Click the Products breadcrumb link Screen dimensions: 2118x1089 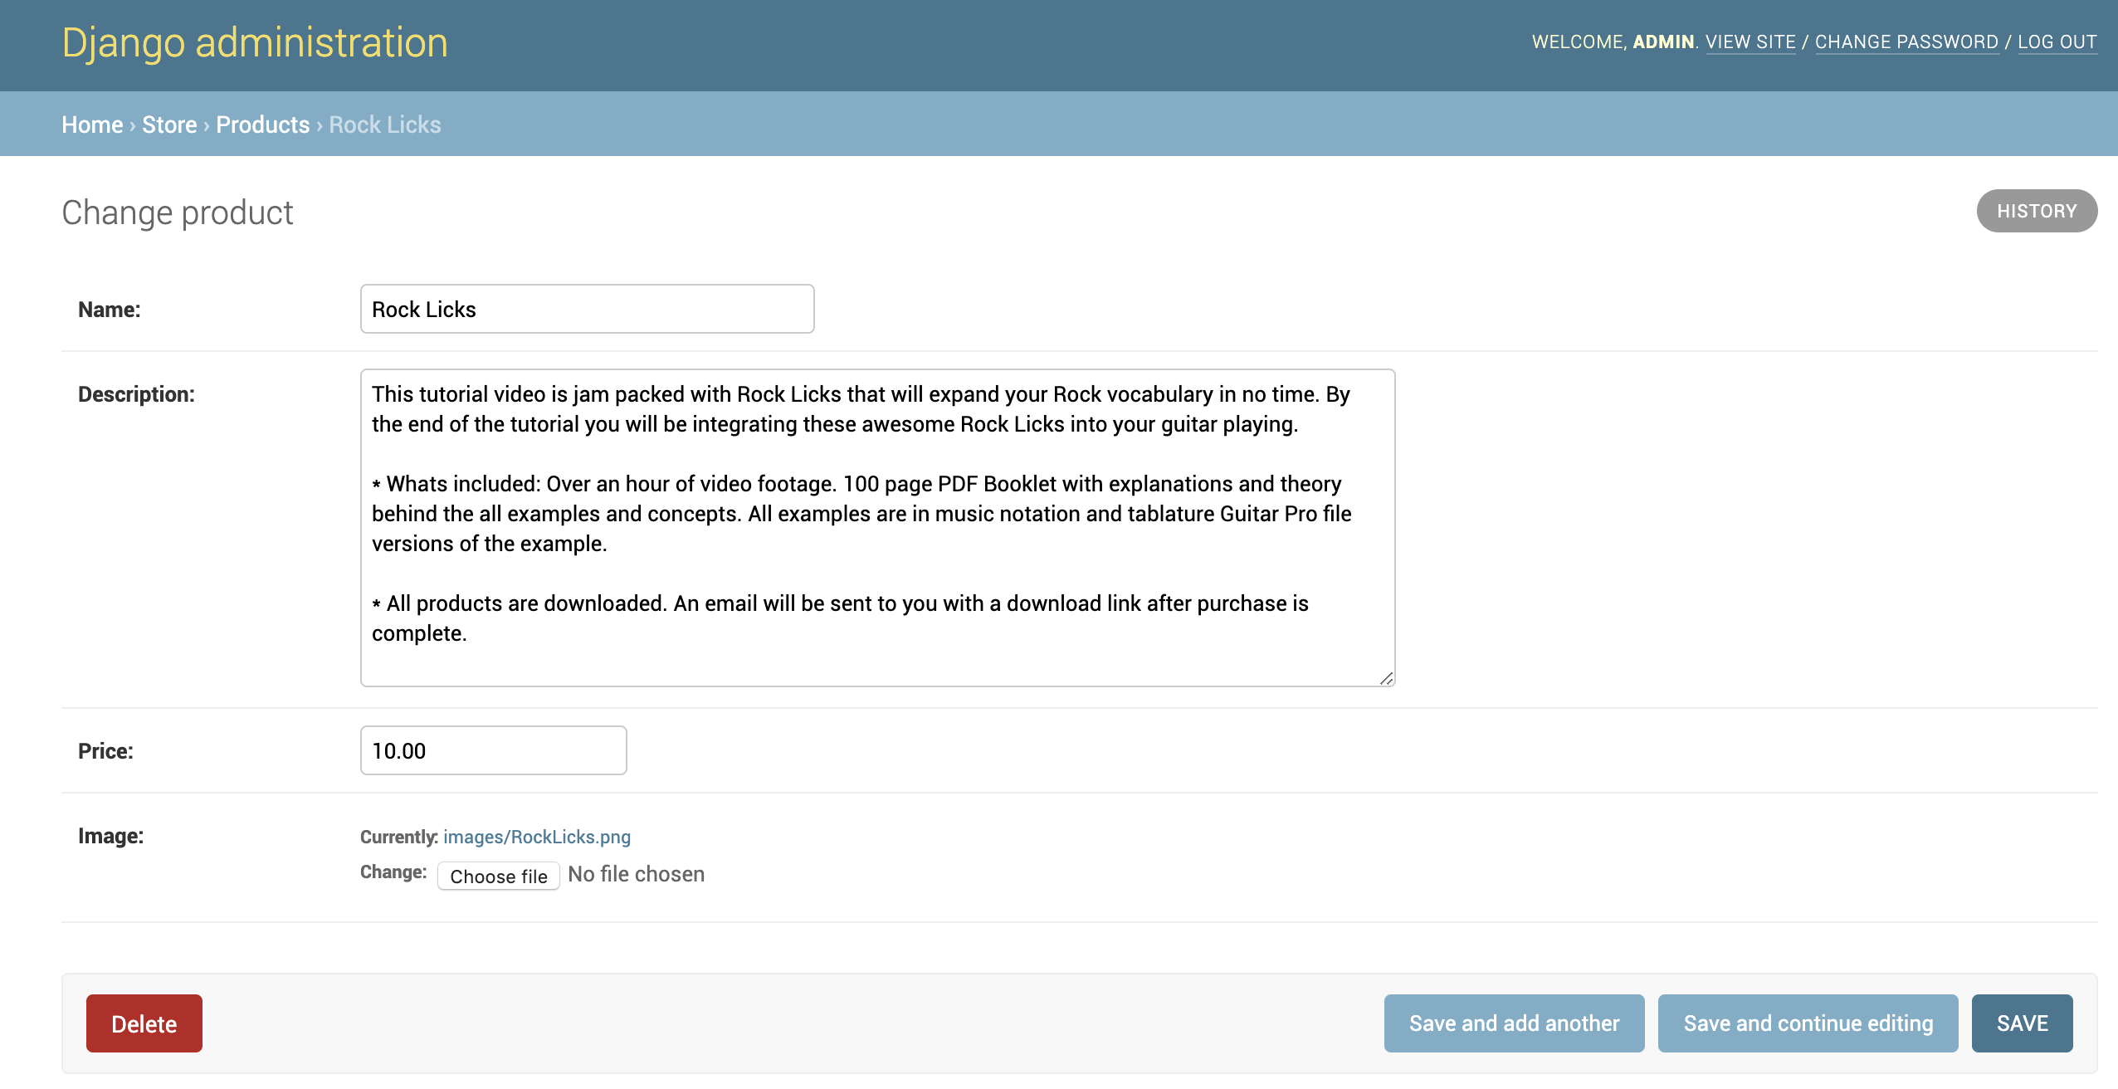click(x=262, y=124)
